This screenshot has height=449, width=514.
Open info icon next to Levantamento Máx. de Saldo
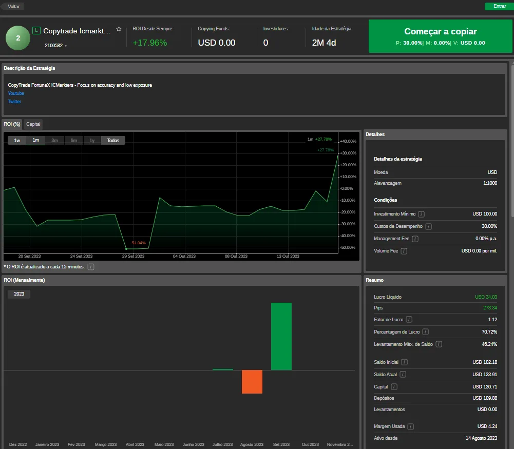(x=439, y=344)
